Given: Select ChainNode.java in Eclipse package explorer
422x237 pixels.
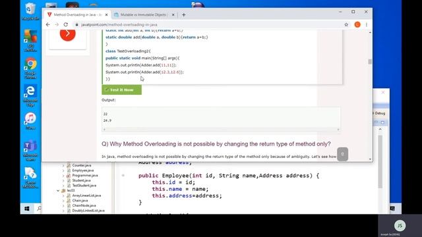Looking at the screenshot, I should click(84, 205).
